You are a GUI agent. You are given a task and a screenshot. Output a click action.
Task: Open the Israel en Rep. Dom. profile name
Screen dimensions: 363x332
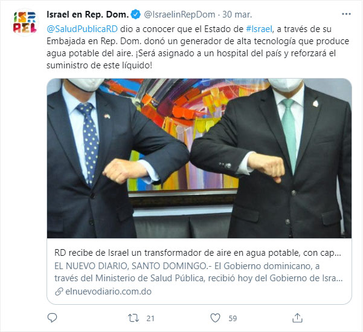88,15
